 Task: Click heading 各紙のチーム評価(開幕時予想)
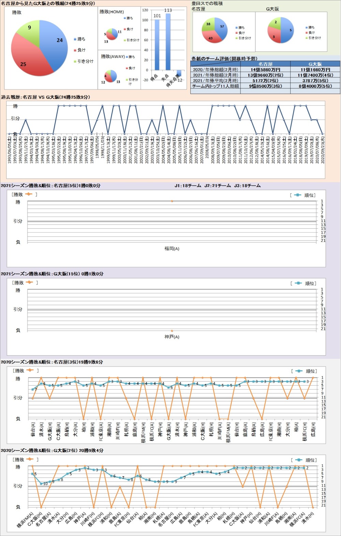(224, 59)
